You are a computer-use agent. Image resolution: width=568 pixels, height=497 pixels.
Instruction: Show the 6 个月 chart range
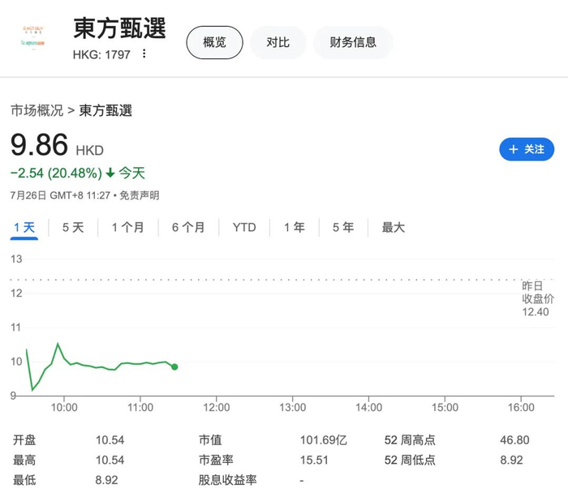pos(188,228)
